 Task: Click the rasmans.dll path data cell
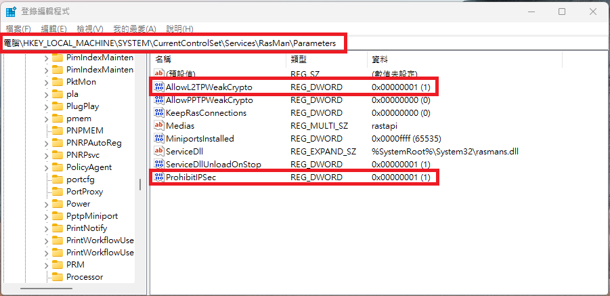445,151
